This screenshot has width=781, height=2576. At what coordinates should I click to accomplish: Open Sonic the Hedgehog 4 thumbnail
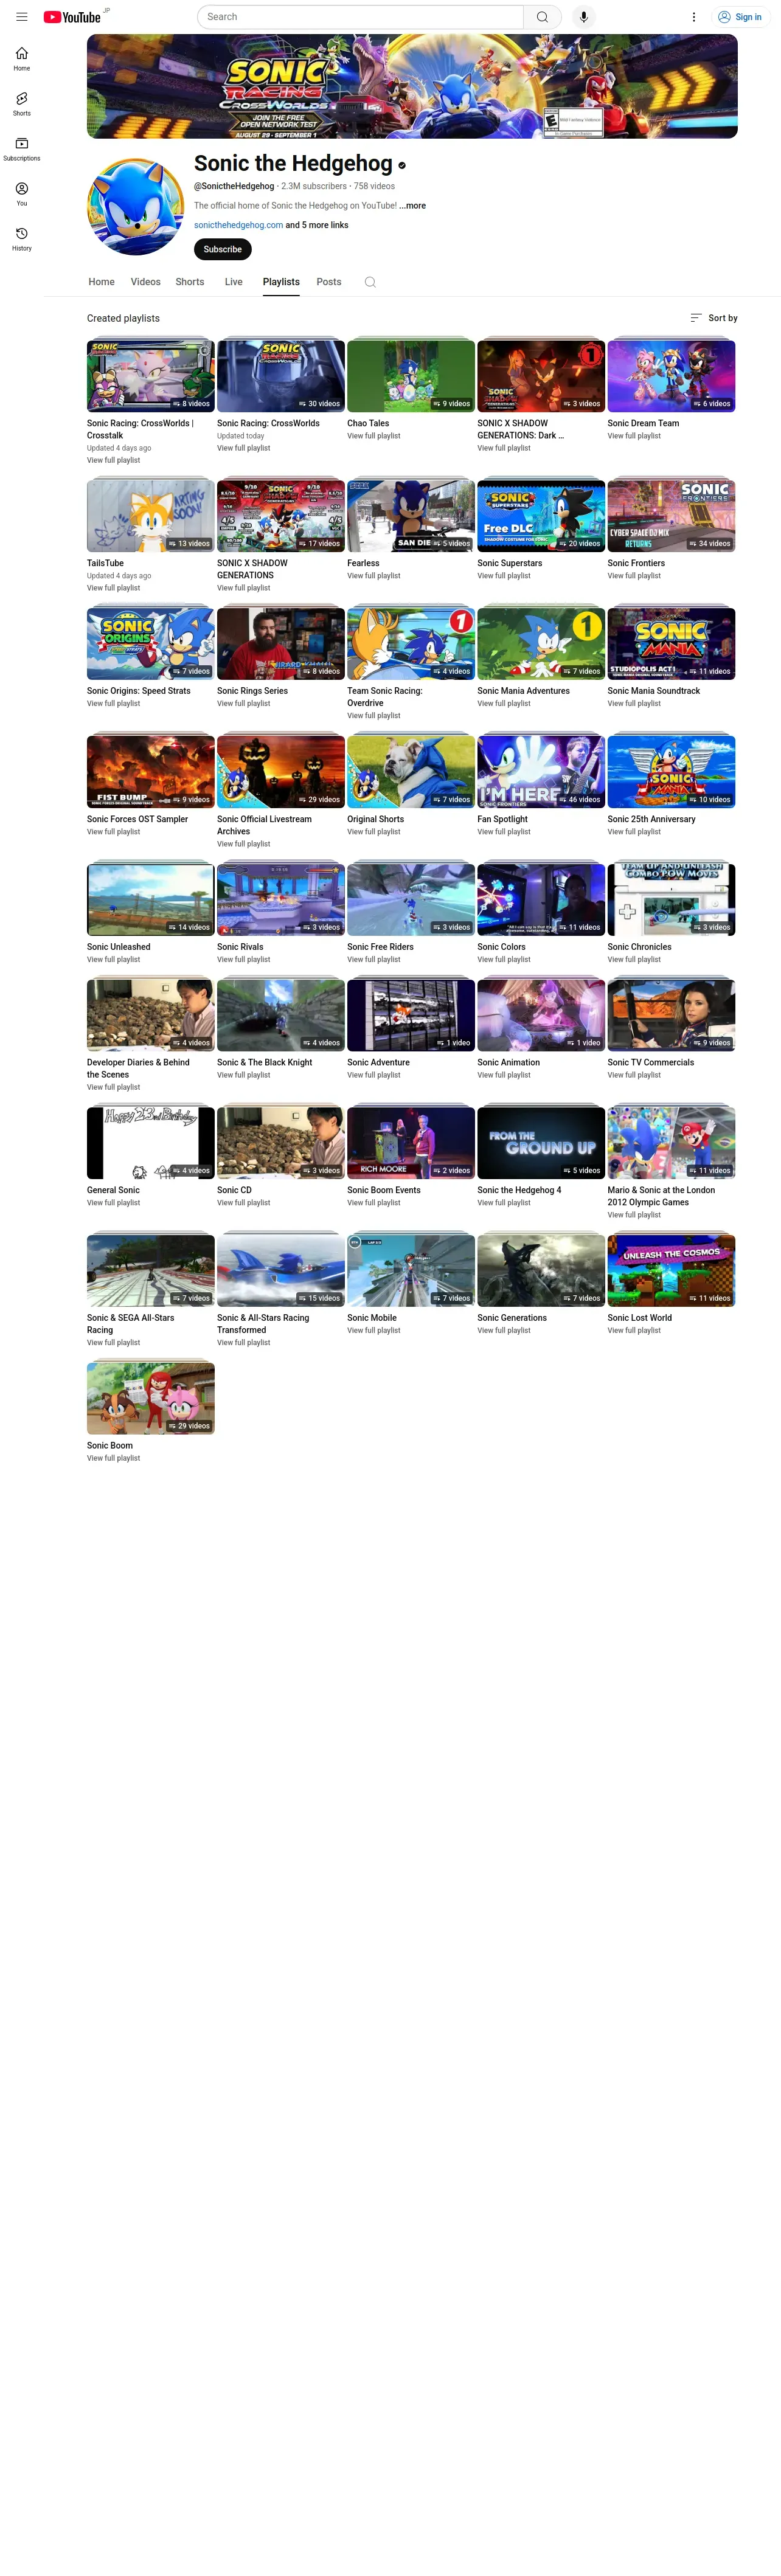[x=541, y=1143]
